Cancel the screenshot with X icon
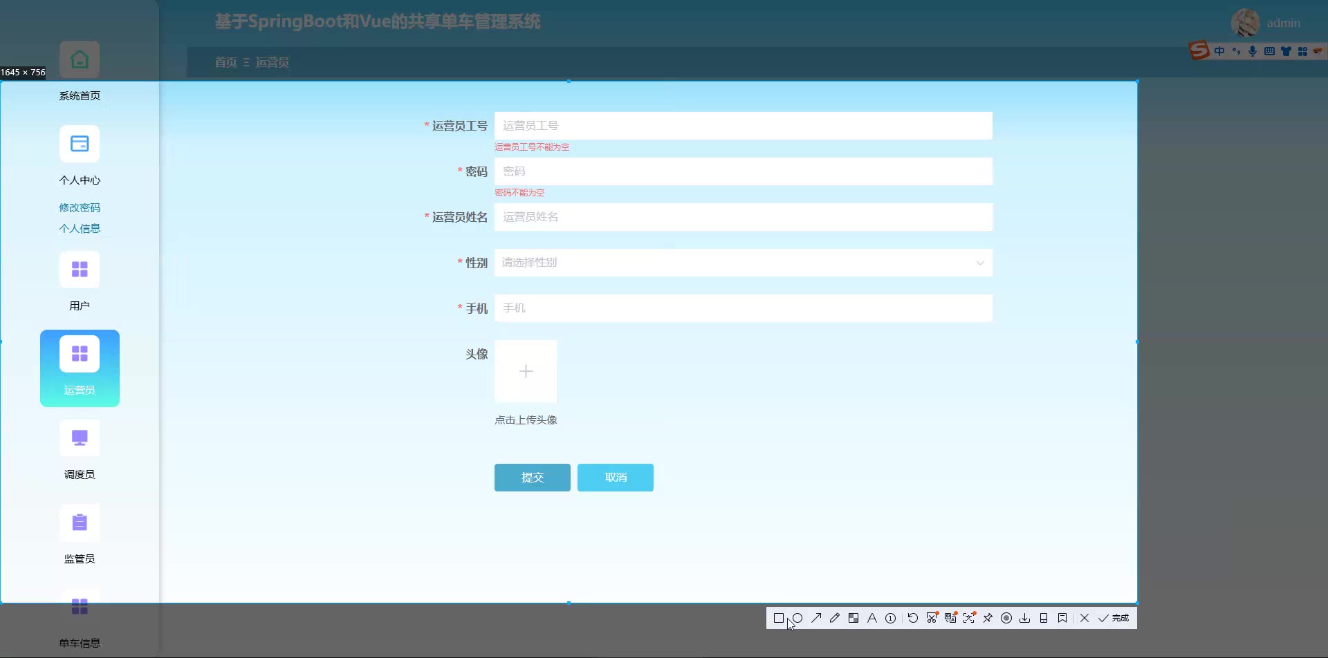This screenshot has width=1328, height=658. pos(1085,618)
